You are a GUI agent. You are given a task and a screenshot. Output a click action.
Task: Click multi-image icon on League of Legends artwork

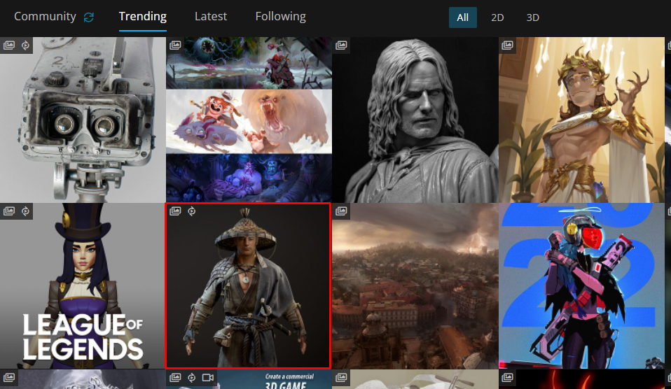point(9,211)
